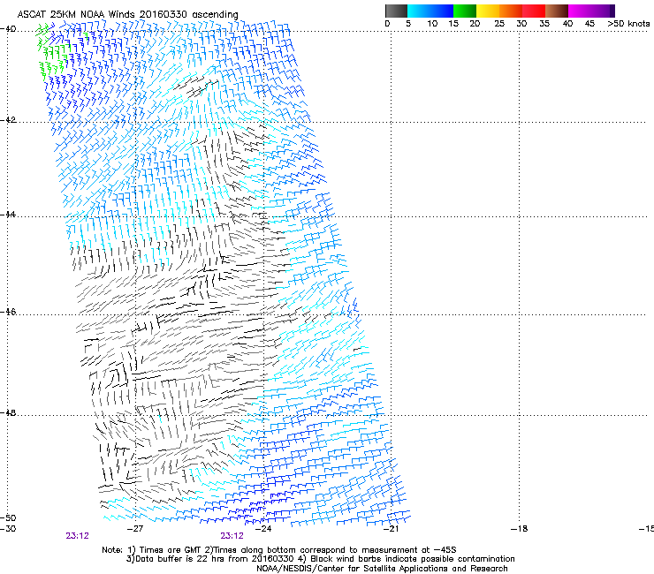This screenshot has width=654, height=574.
Task: Select the -27 longitude axis label
Action: 135,529
